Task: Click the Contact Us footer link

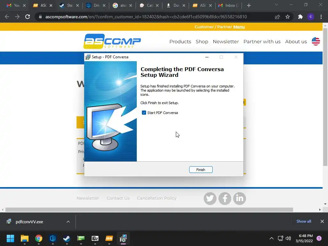Action: [x=118, y=198]
